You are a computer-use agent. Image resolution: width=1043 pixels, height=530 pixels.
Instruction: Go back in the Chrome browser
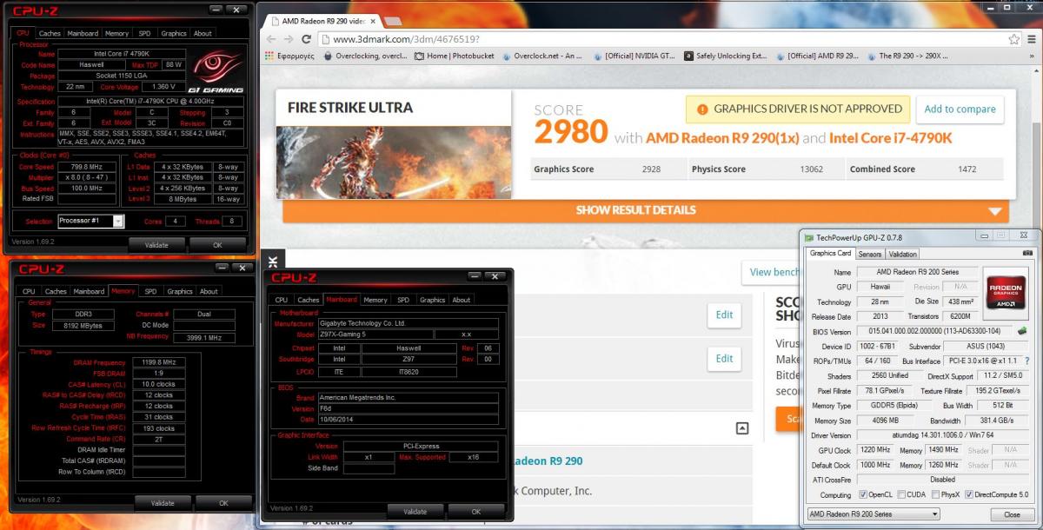pyautogui.click(x=271, y=39)
